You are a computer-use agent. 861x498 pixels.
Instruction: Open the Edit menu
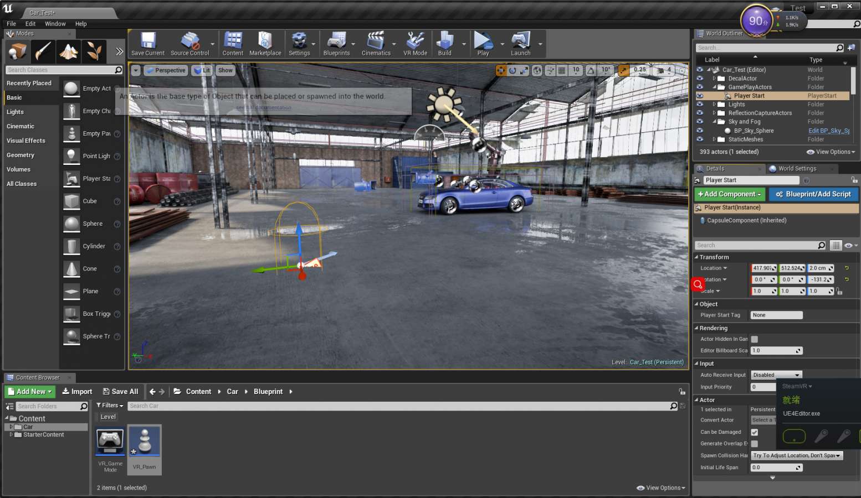click(30, 24)
